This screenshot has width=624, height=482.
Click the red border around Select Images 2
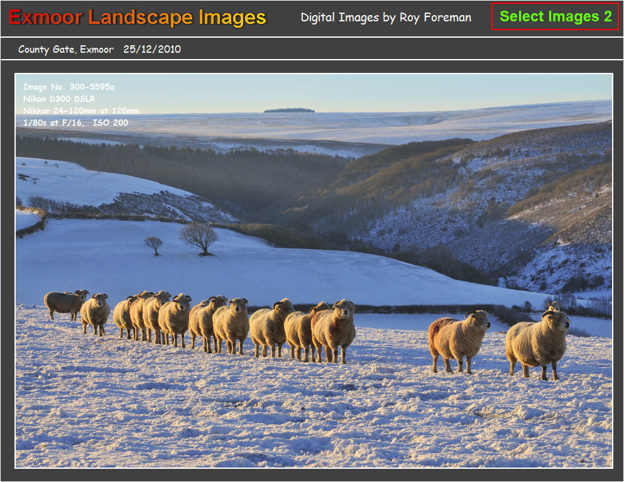tap(491, 17)
